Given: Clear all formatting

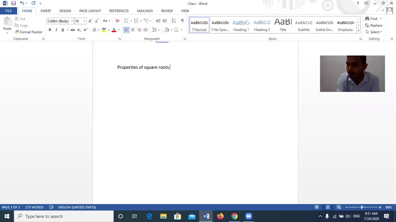Looking at the screenshot, I should 117,21.
